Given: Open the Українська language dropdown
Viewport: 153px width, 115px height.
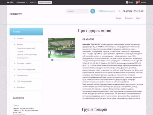Looking at the screenshot, I should (22, 2).
